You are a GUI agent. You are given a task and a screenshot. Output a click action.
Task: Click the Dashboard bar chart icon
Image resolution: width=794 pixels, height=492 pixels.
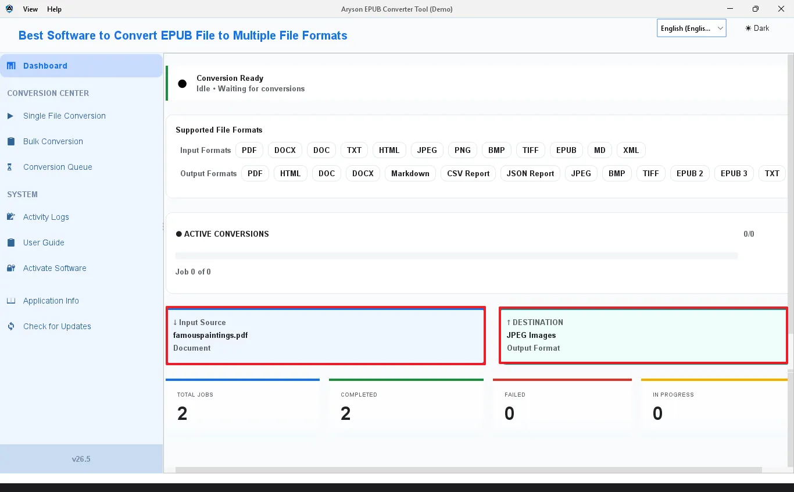click(11, 66)
